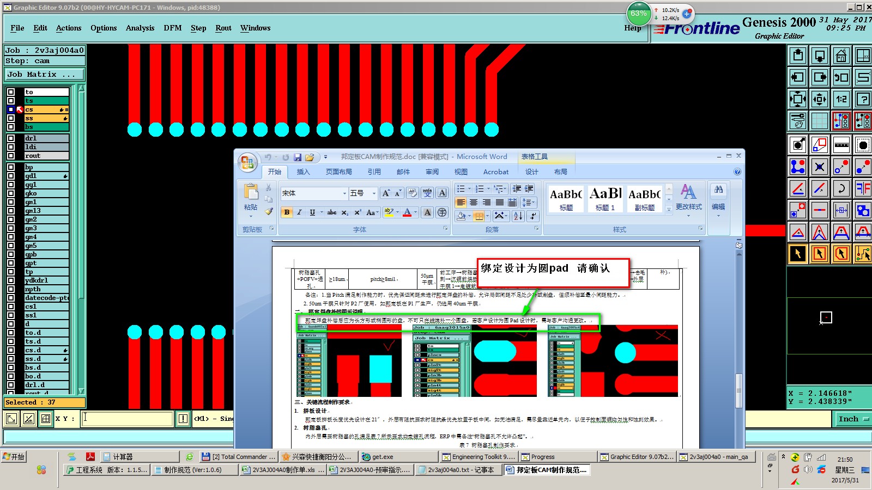The width and height of the screenshot is (872, 490).
Task: Click the wrench and palette options icon
Action: tap(798, 121)
